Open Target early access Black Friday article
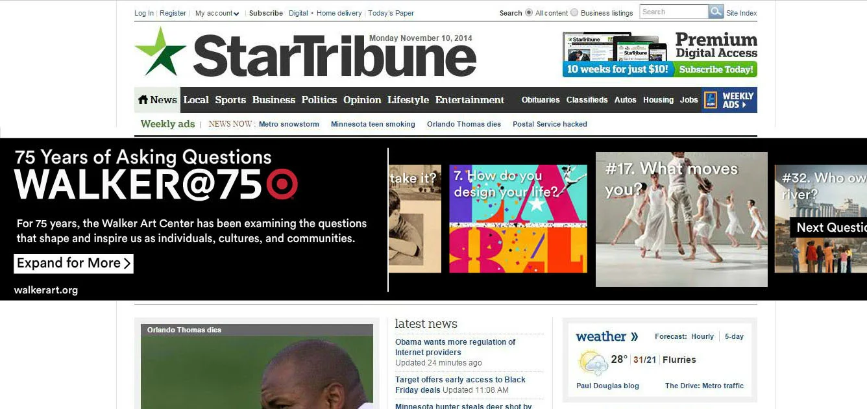Image resolution: width=867 pixels, height=409 pixels. coord(460,384)
